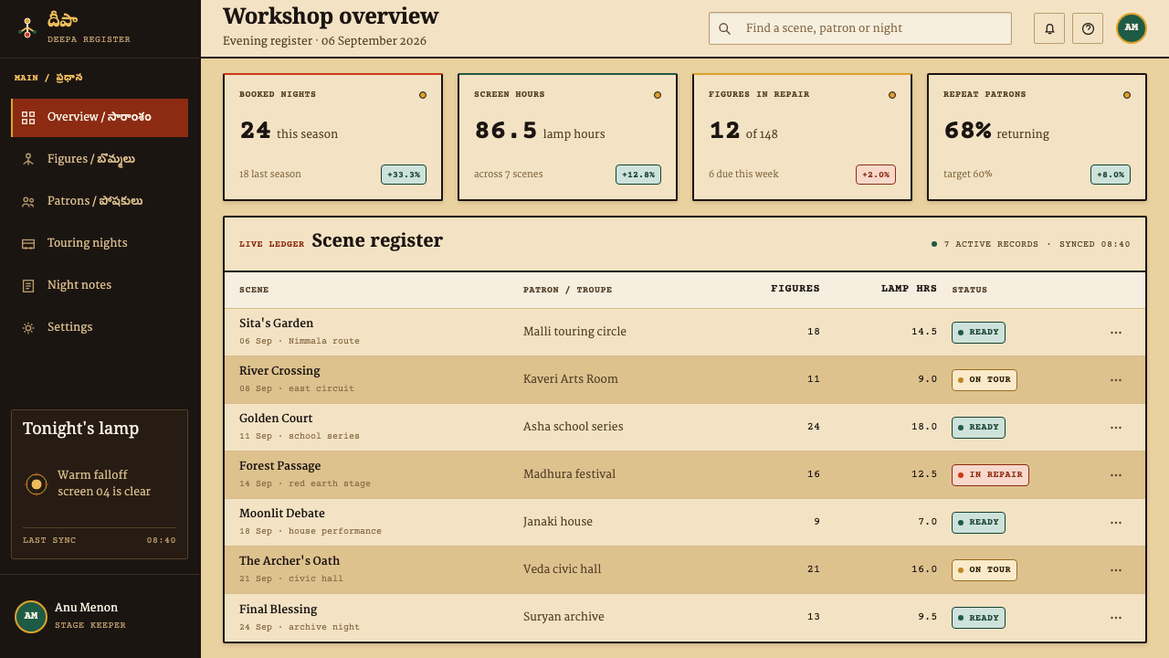Click the +2.0% repair change badge
This screenshot has width=1169, height=658.
tap(876, 175)
